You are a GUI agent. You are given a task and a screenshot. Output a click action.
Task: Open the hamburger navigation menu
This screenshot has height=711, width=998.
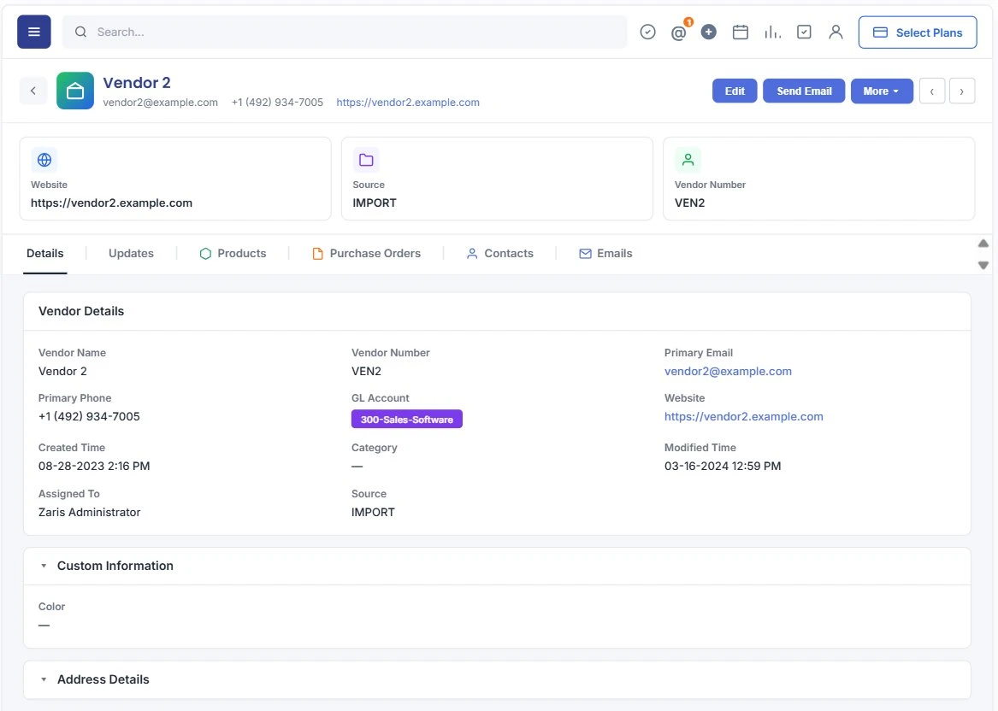(33, 32)
